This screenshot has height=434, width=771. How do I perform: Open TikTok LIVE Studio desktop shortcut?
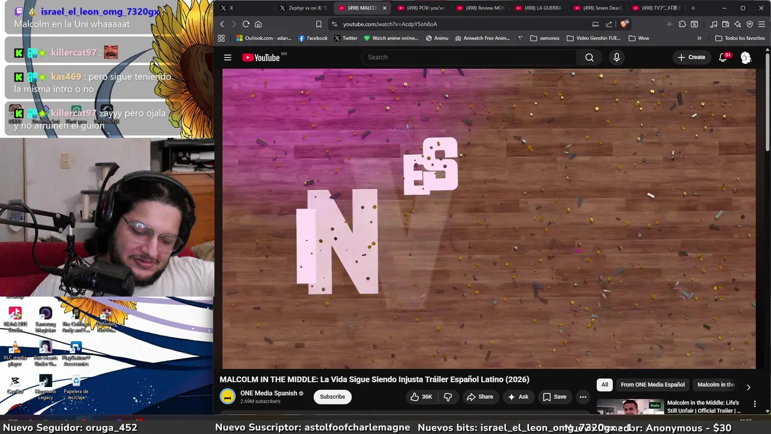(15, 319)
